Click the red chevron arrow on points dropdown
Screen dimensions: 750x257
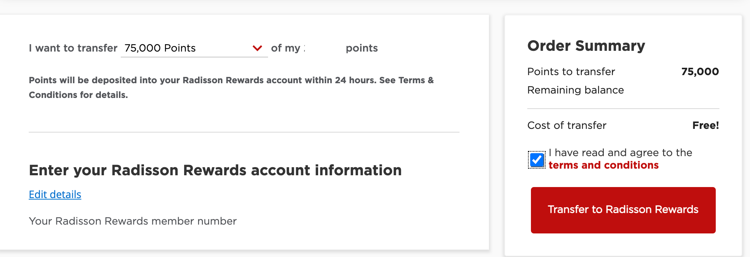point(257,48)
